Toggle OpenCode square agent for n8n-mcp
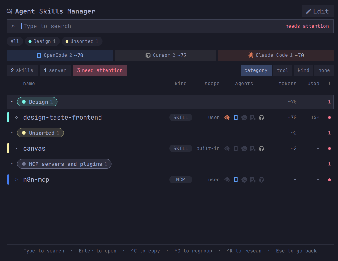338x261 pixels. click(236, 180)
